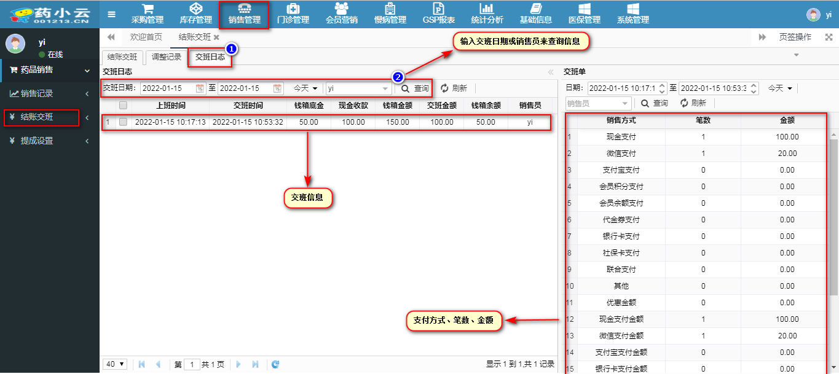
Task: Collapse the 交班日志 panel with double-arrow
Action: (550, 72)
